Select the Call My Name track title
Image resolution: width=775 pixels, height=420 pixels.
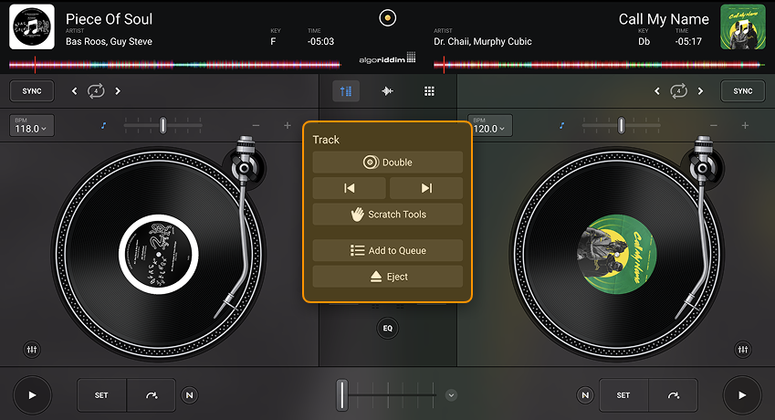coord(664,19)
